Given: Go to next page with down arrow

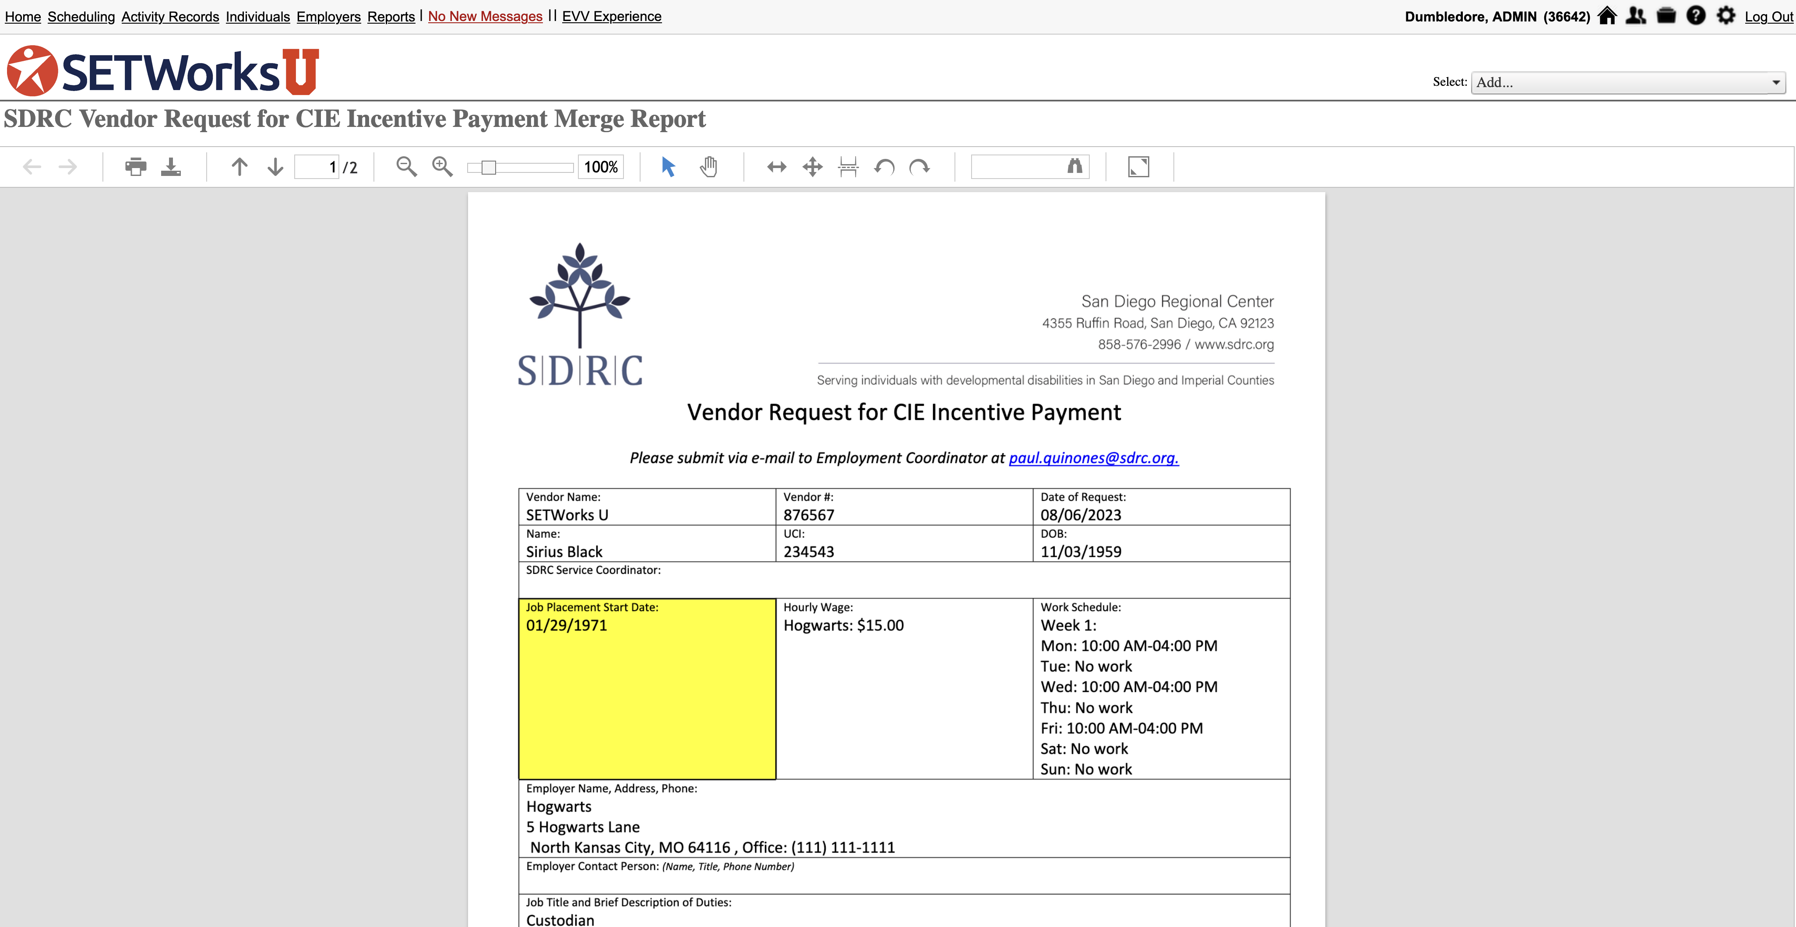Looking at the screenshot, I should point(275,167).
